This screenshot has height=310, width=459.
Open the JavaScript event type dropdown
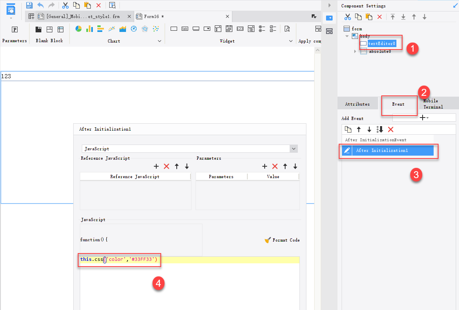click(294, 149)
